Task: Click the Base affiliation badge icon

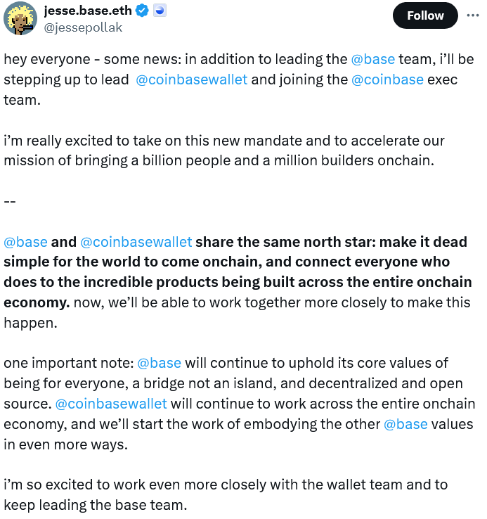Action: click(x=160, y=11)
